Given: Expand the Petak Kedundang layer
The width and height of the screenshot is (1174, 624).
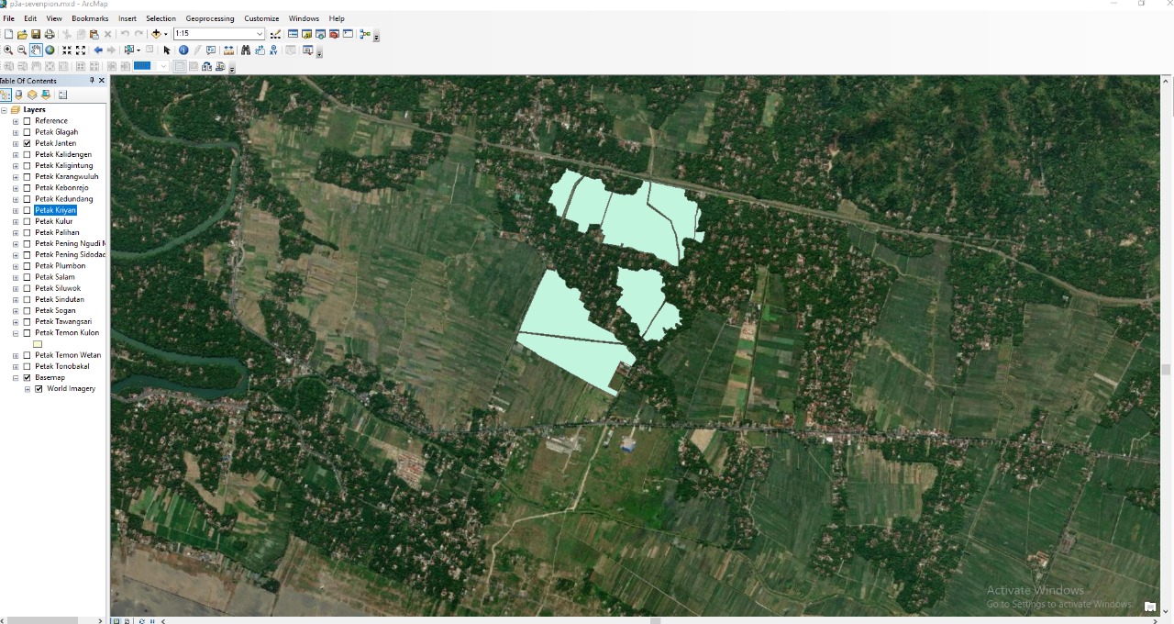Looking at the screenshot, I should coord(16,199).
